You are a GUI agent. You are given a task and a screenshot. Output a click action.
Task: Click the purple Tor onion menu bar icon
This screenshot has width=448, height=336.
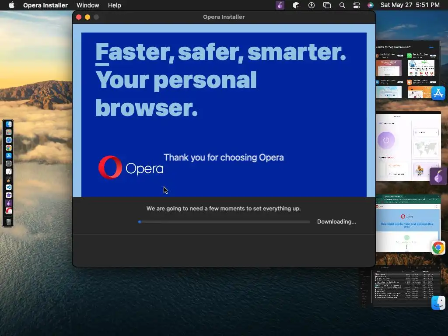tap(280, 5)
